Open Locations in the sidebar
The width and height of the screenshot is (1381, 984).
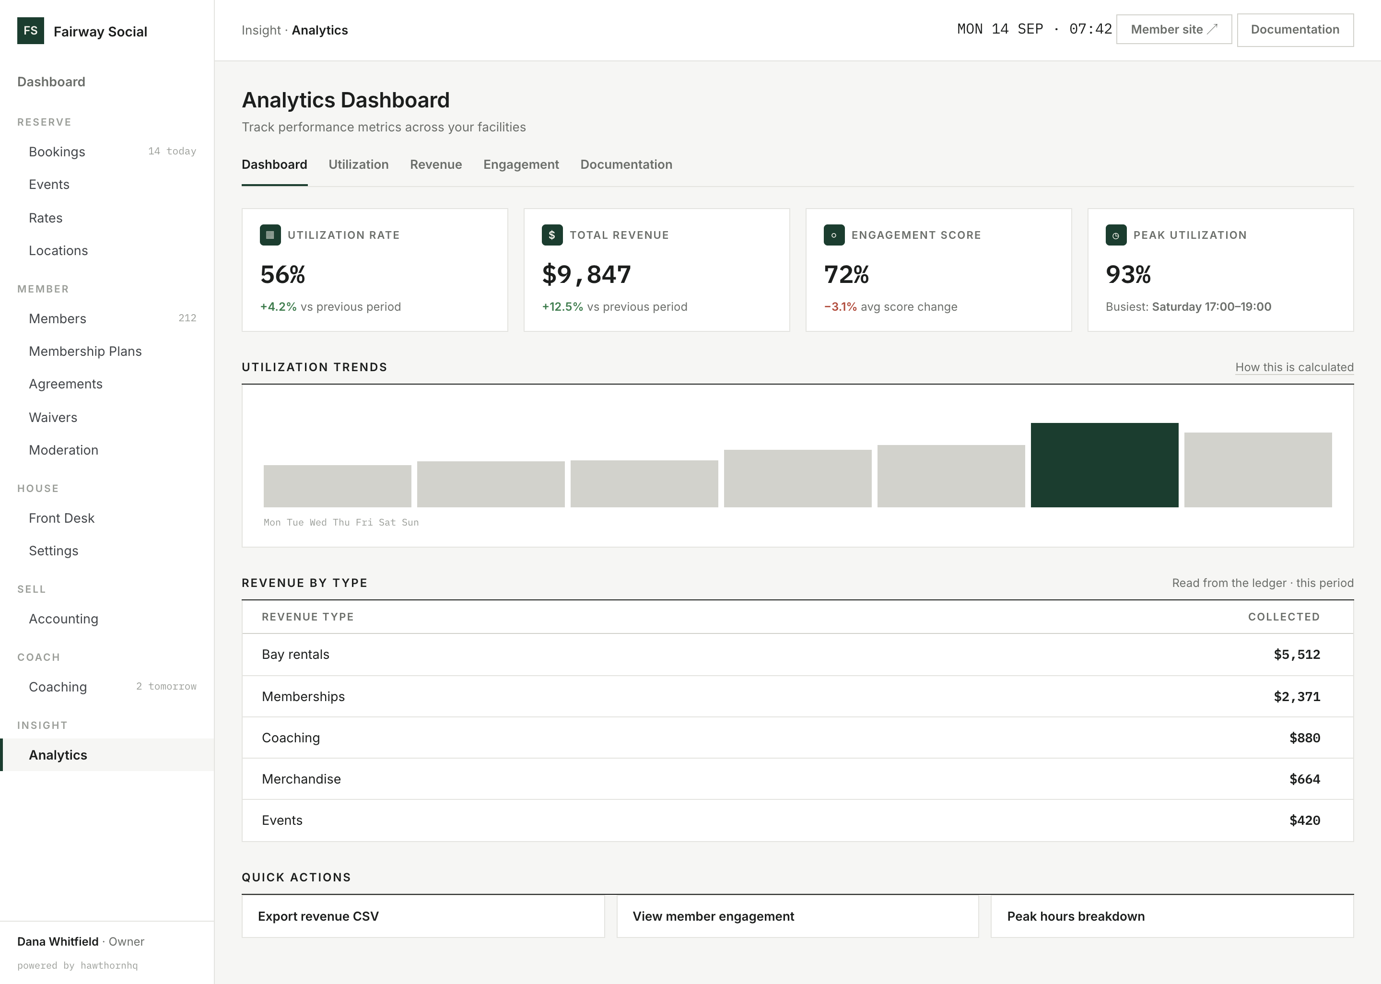click(x=106, y=250)
